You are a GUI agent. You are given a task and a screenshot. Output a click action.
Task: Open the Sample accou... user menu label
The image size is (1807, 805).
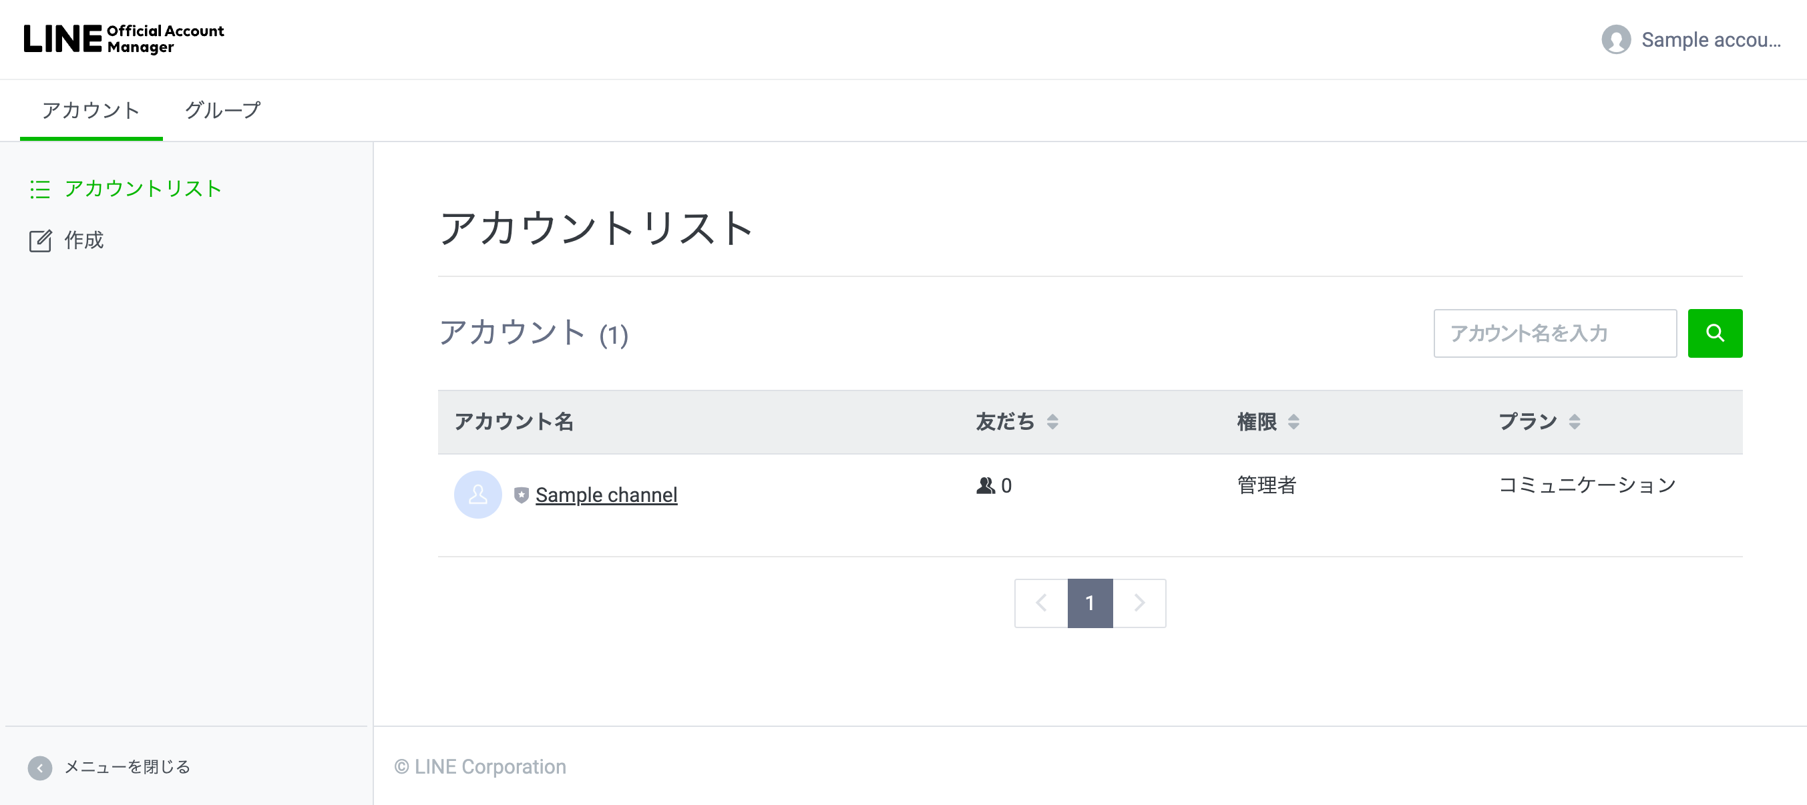coord(1710,40)
